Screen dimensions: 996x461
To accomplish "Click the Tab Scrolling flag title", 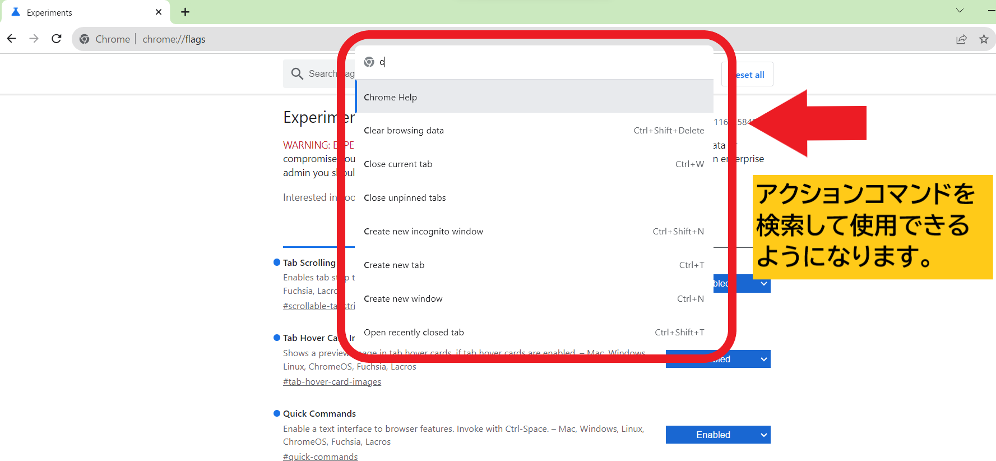I will click(309, 262).
